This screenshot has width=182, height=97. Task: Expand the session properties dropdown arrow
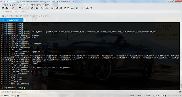(22, 8)
